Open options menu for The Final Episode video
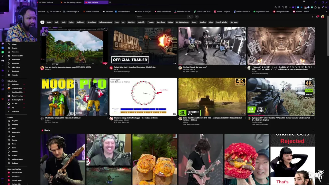This screenshot has height=185, width=329. point(245,67)
